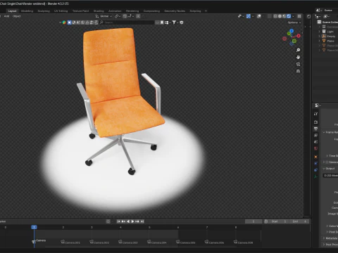Expand the Light collection in outliner
338x253 pixels.
319,32
